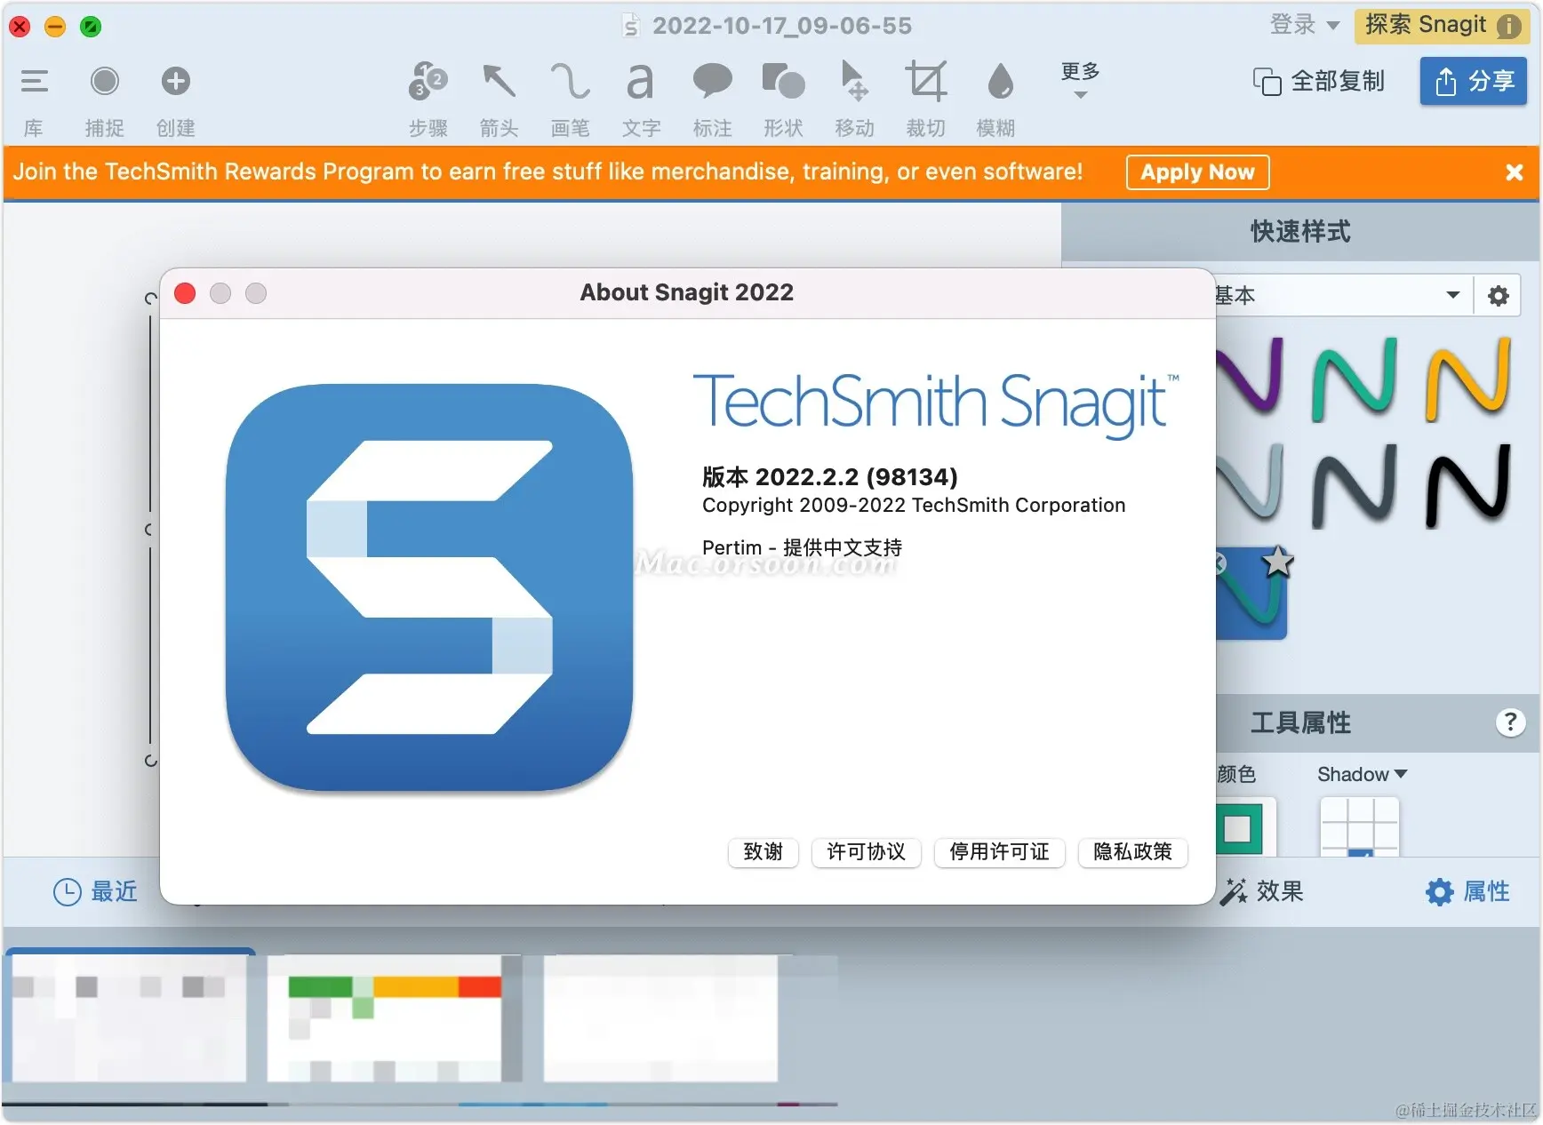Click Apply Now in the rewards banner
This screenshot has height=1125, width=1543.
tap(1197, 172)
